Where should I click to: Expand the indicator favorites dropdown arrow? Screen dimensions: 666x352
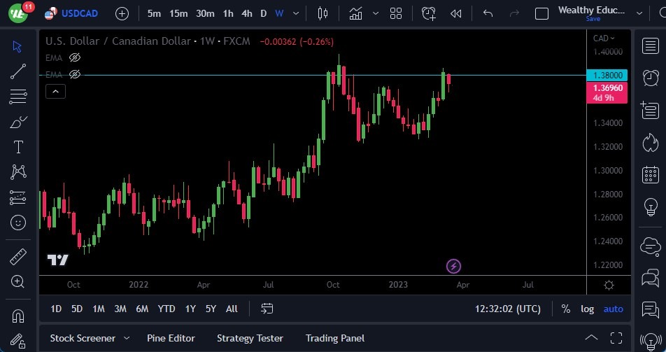pos(376,13)
